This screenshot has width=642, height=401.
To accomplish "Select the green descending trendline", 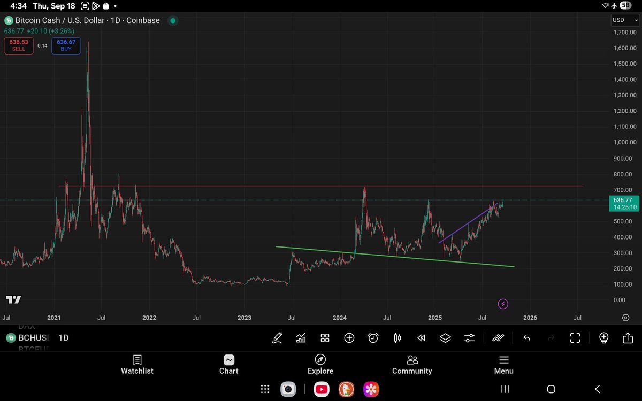I will click(x=395, y=257).
